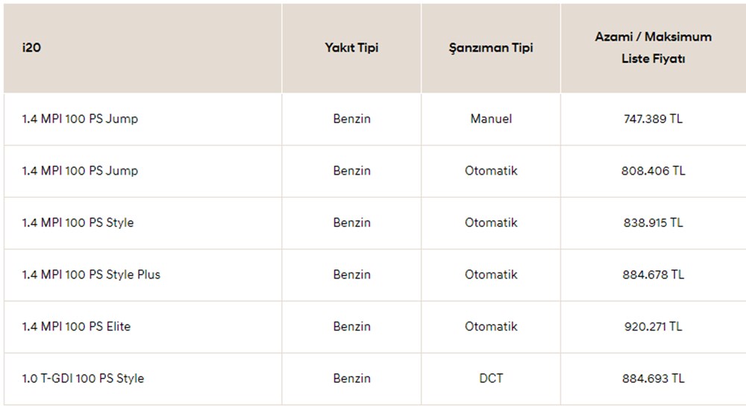Click the Manuel transmission cell

point(491,119)
